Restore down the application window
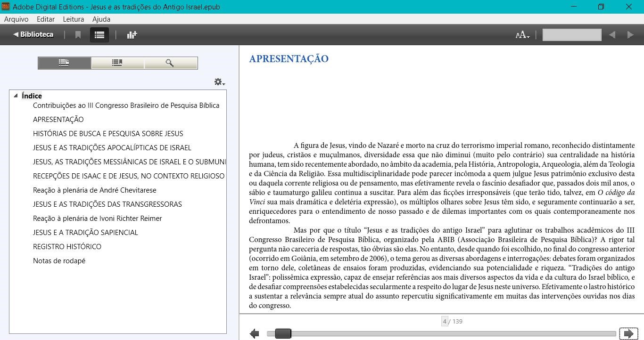 click(x=601, y=7)
